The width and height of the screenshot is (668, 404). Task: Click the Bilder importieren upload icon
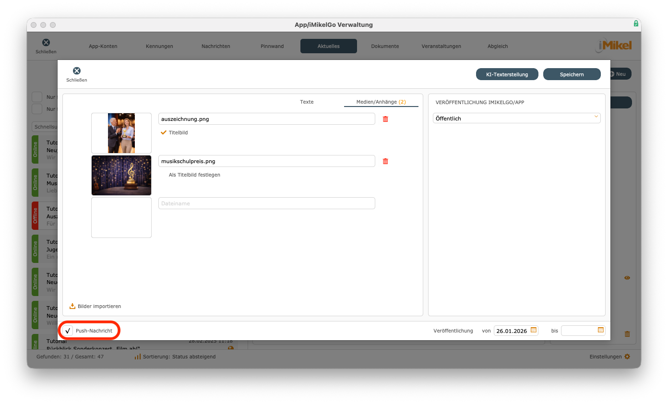click(x=72, y=306)
